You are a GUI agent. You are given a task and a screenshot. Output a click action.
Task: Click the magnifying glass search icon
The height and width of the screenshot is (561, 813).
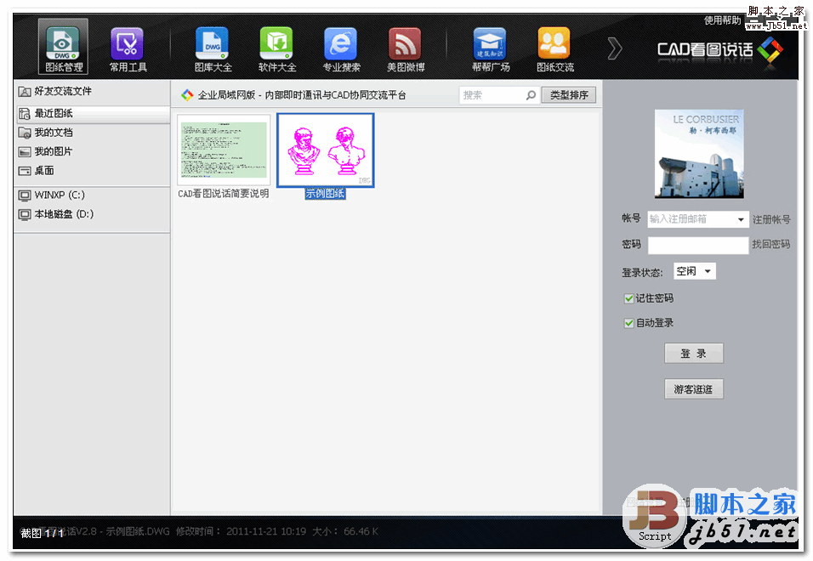tap(531, 95)
